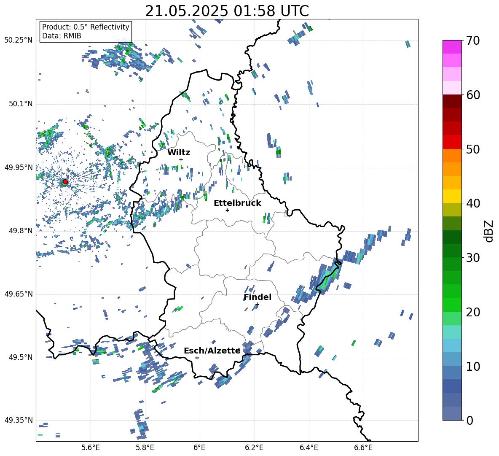This screenshot has height=456, width=499.
Task: Click the Findel station label
Action: [258, 297]
